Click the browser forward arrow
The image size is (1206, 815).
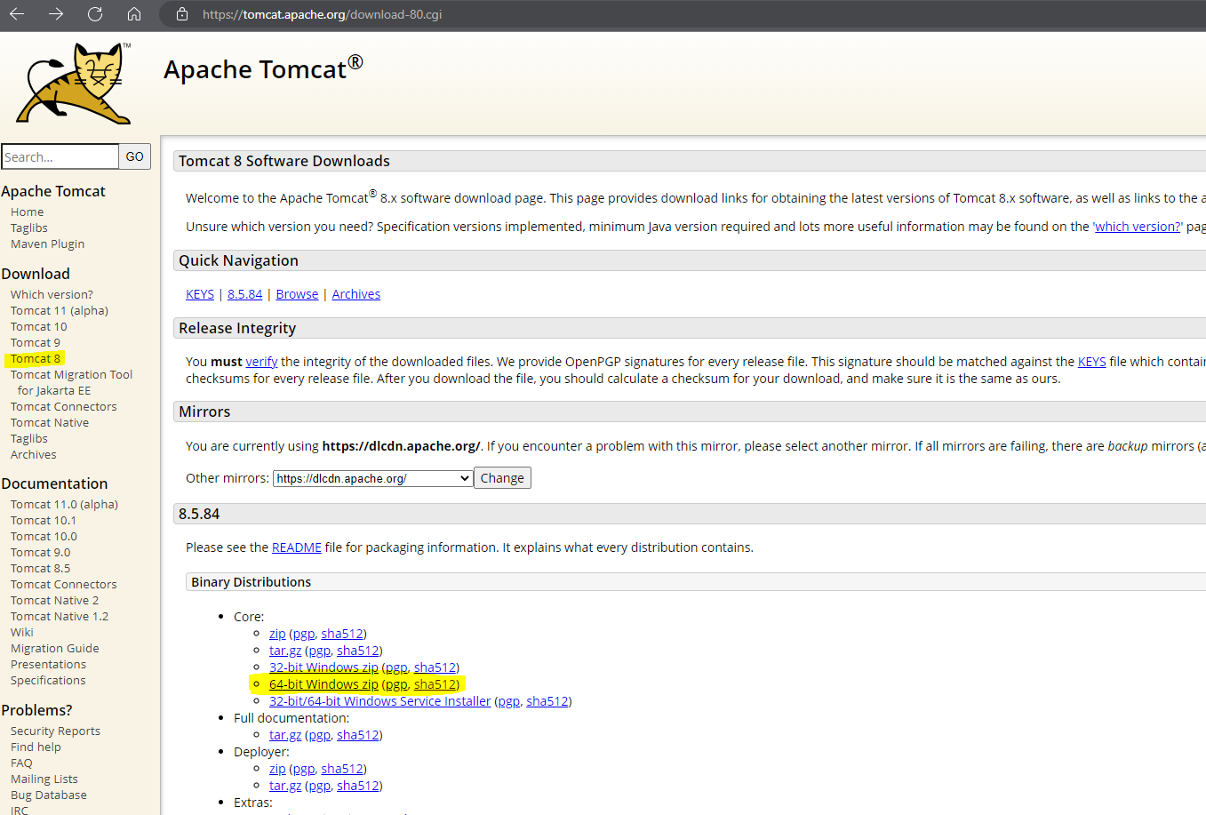[56, 14]
